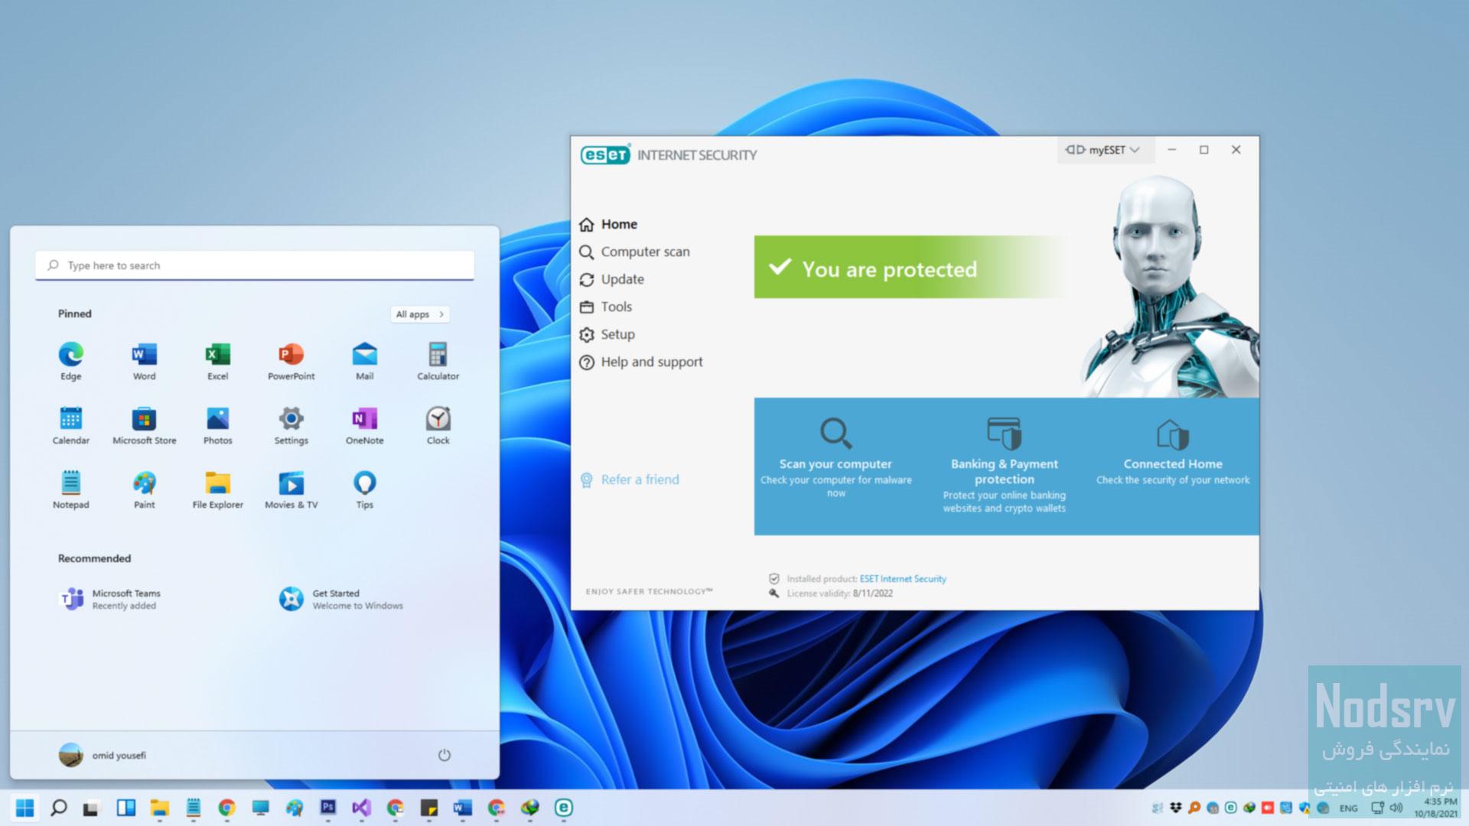Open All apps in Start menu
The height and width of the screenshot is (826, 1469).
point(419,314)
